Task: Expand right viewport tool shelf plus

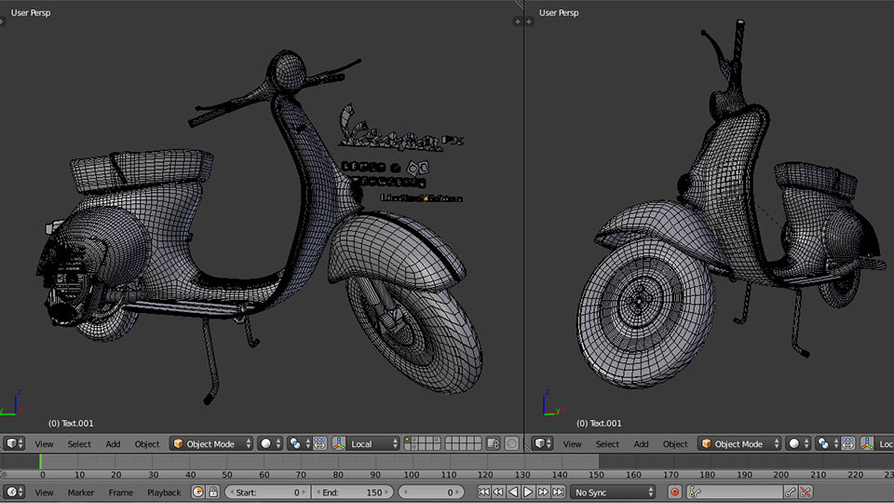Action: click(529, 21)
